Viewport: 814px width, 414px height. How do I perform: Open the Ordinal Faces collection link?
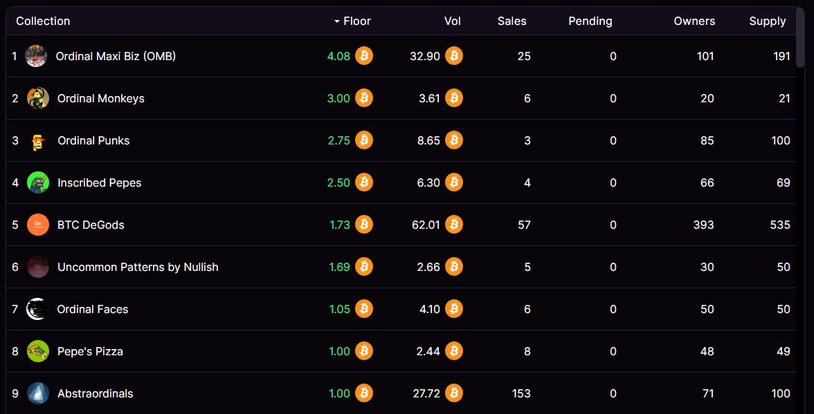click(x=93, y=310)
